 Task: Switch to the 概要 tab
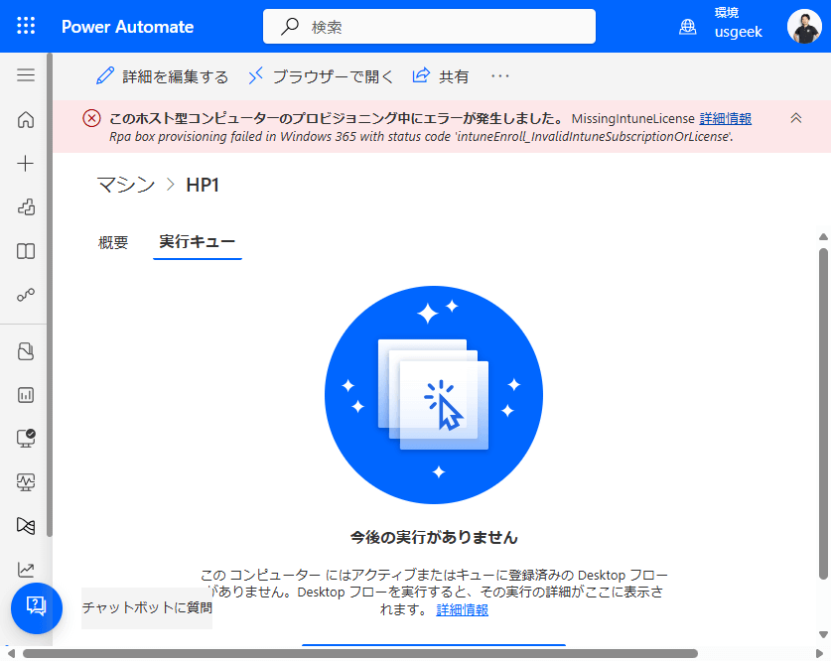coord(113,242)
